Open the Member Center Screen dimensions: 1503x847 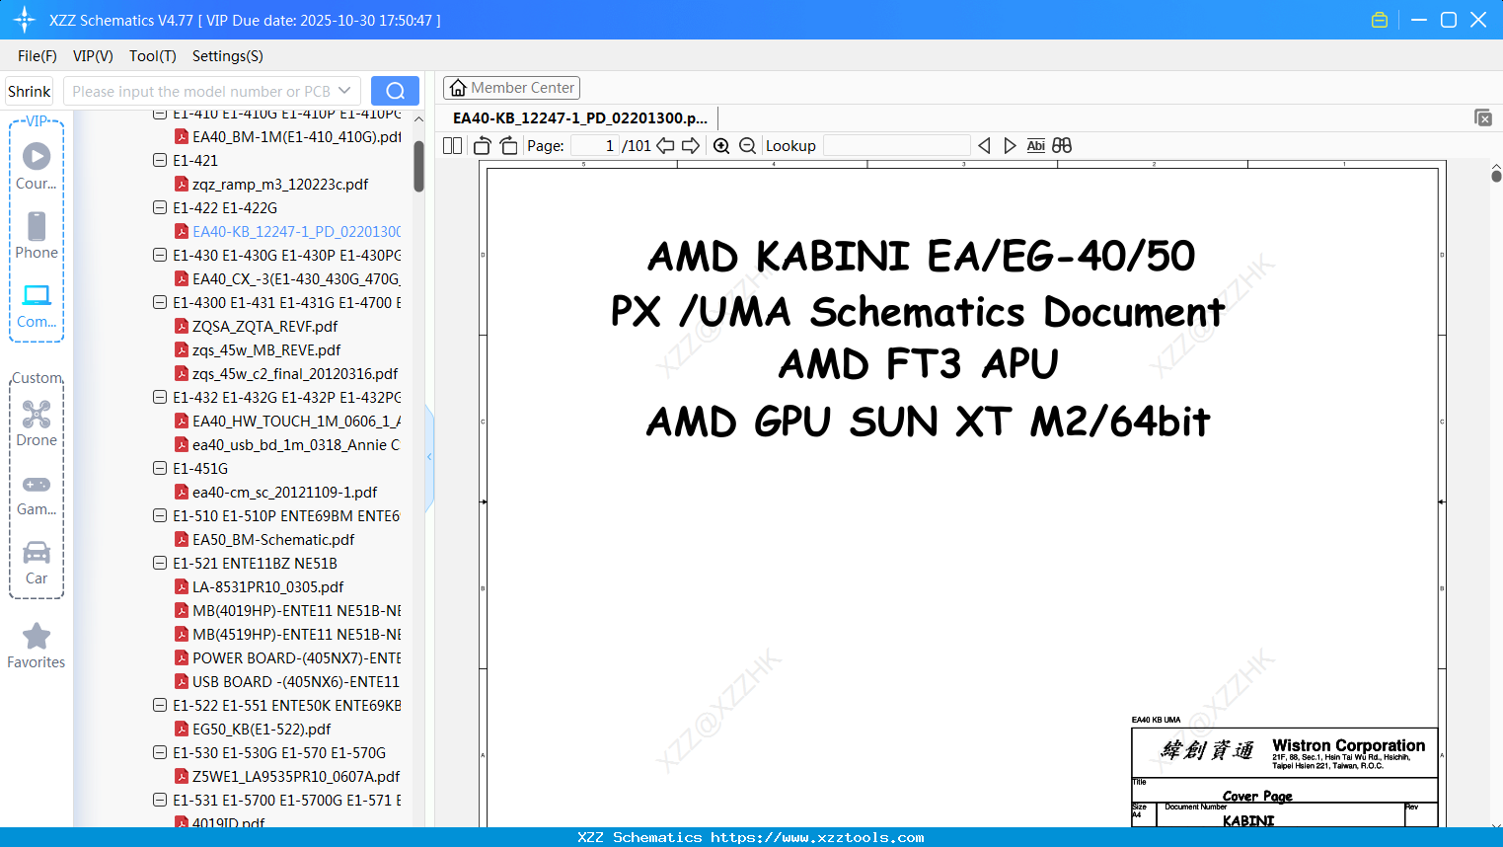511,88
